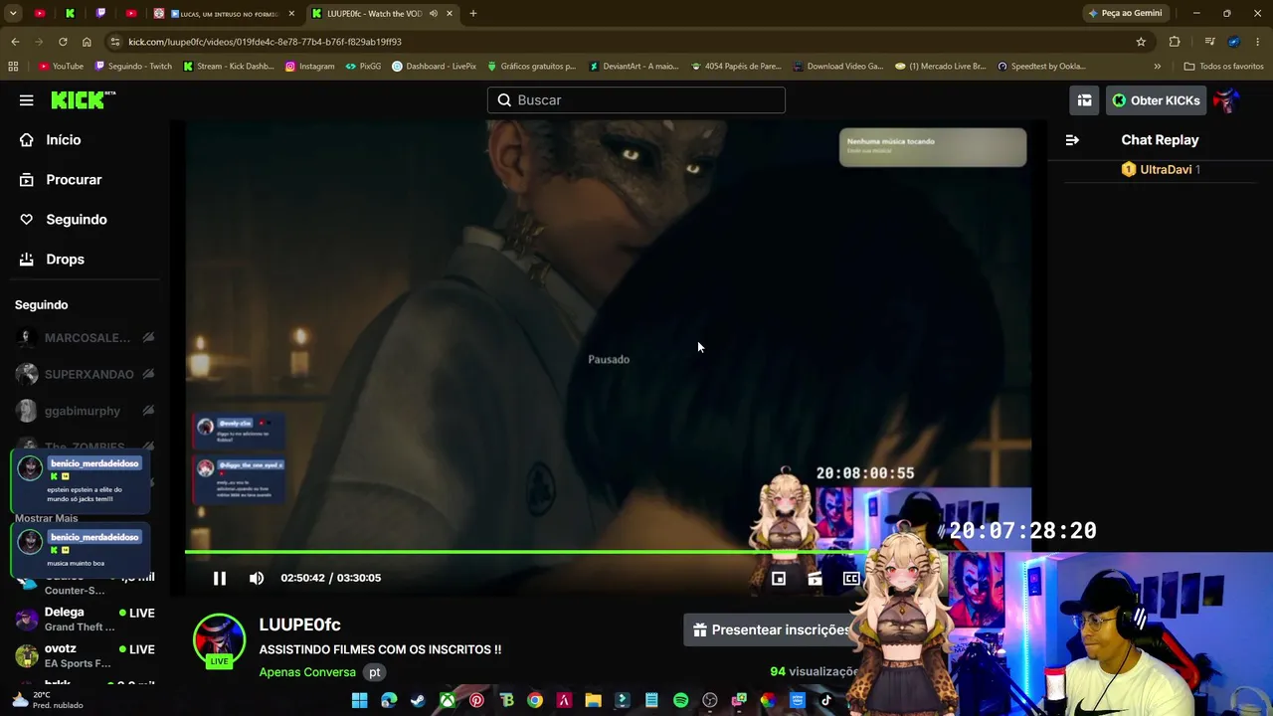Open the Kick hamburger sidebar menu
1273x716 pixels.
pyautogui.click(x=27, y=100)
